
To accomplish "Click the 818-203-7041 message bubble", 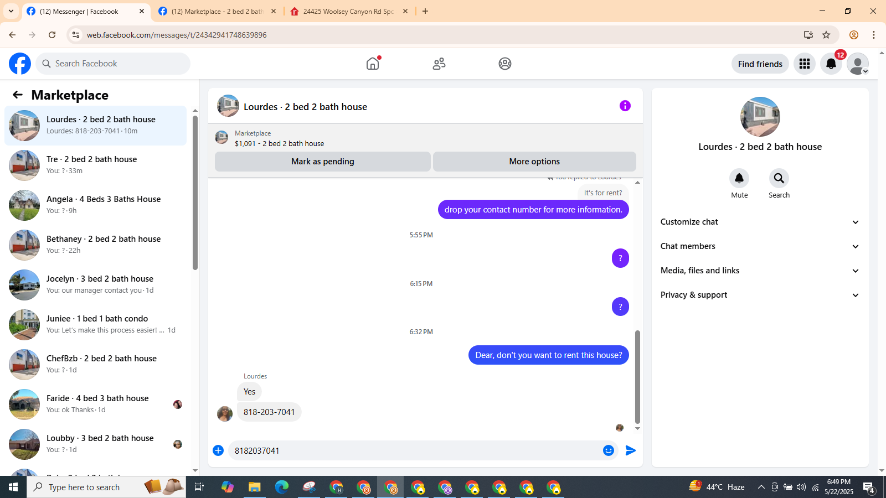I will click(269, 412).
